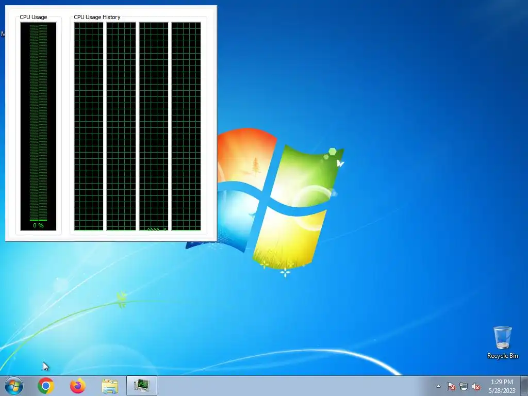Viewport: 528px width, 396px height.
Task: Open Windows Explorer from the taskbar
Action: pos(110,386)
